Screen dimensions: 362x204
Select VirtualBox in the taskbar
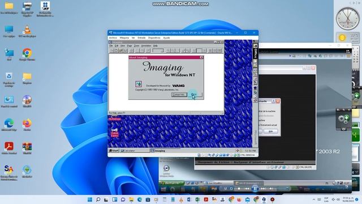tap(264, 199)
